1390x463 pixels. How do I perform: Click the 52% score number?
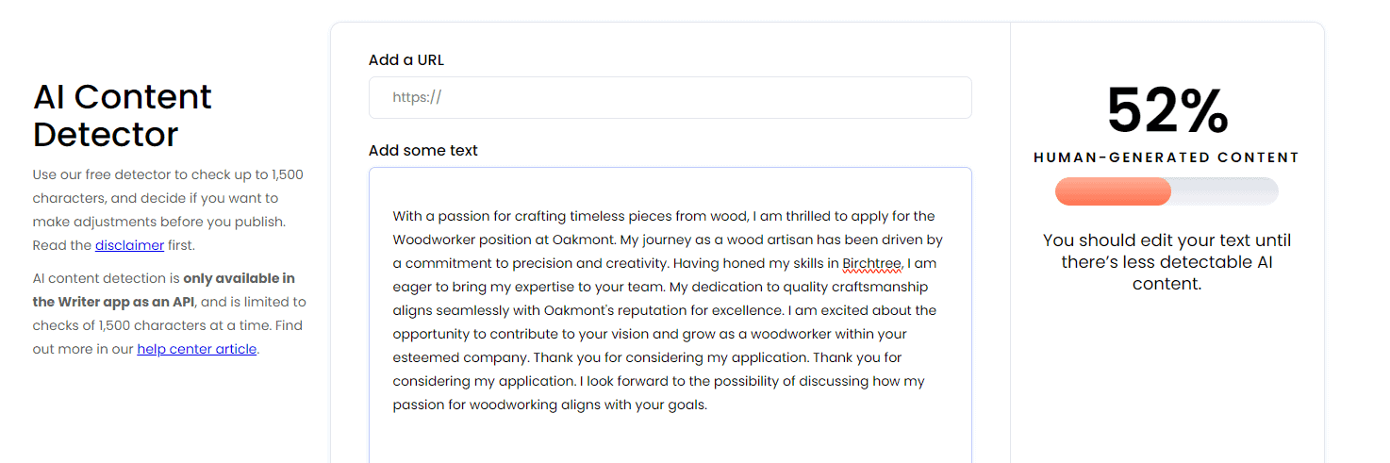coord(1167,111)
